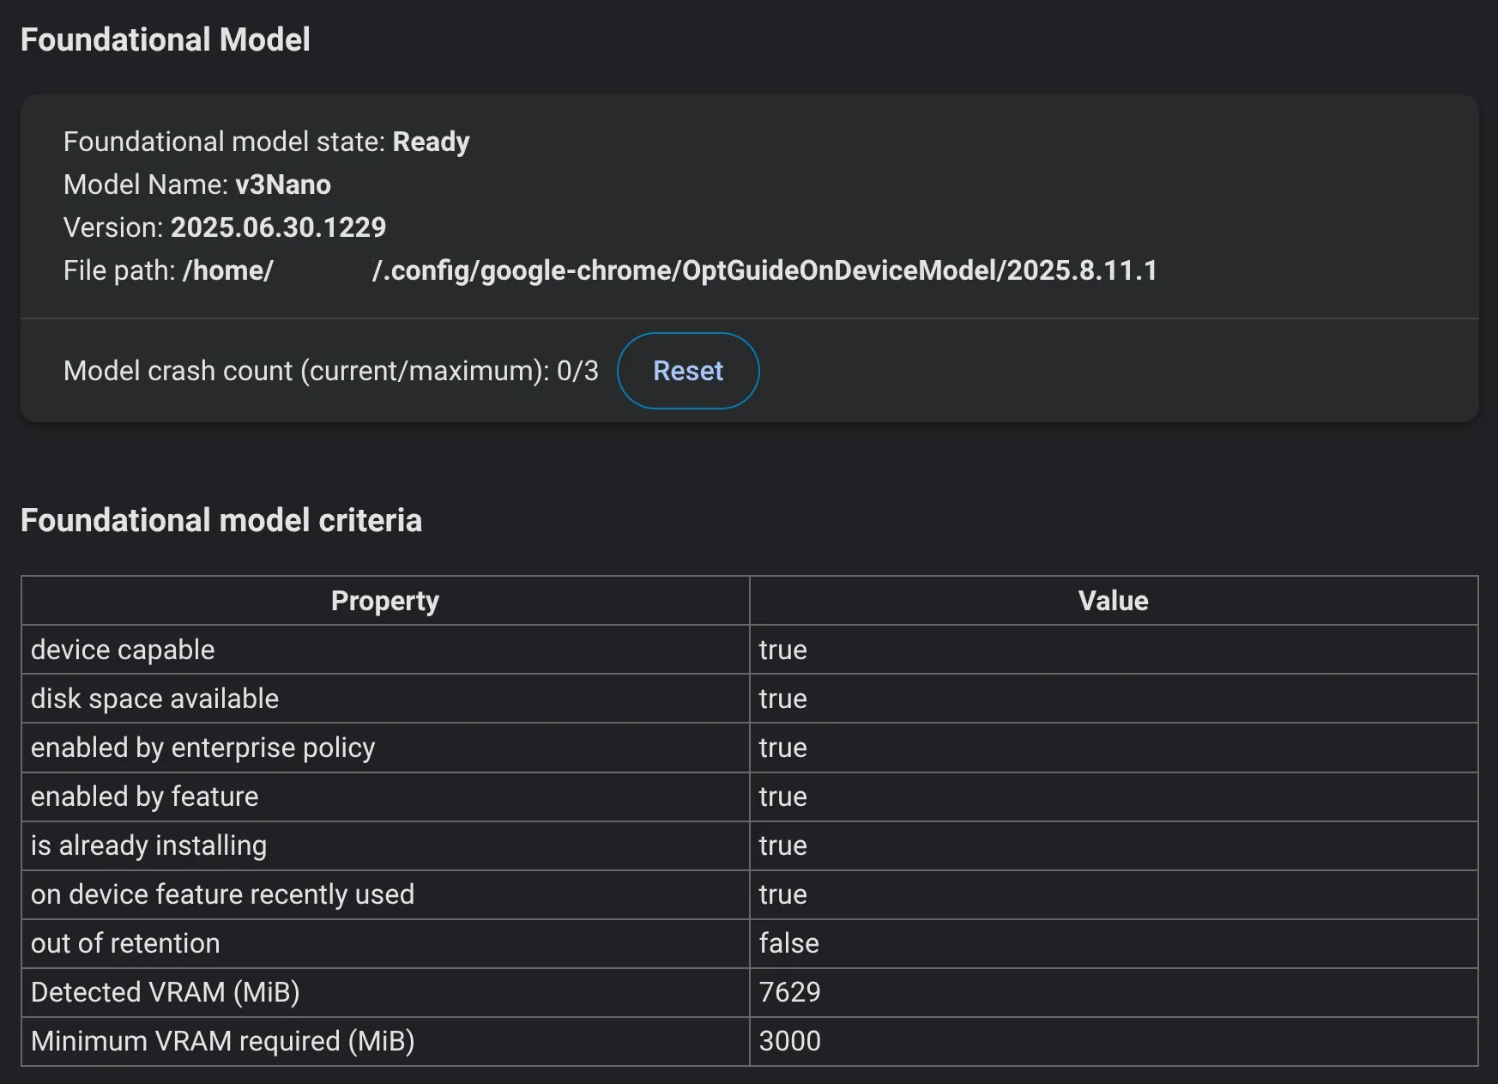Click the version number 2025.06.30.1229
Image resolution: width=1498 pixels, height=1084 pixels.
coord(278,227)
